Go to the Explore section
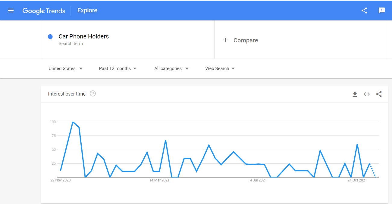 tap(87, 11)
